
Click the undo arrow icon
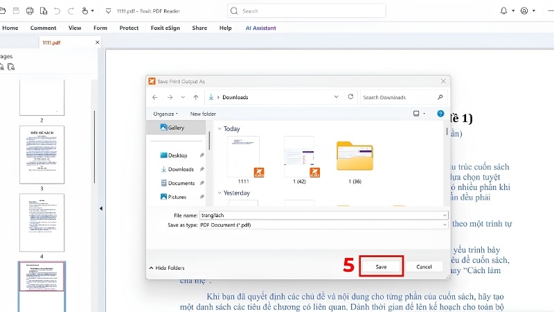[x=57, y=11]
